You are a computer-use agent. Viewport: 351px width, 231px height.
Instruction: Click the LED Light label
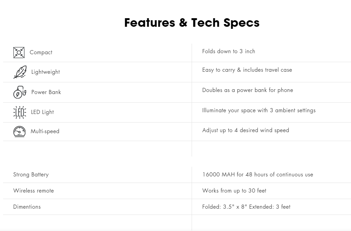(42, 112)
